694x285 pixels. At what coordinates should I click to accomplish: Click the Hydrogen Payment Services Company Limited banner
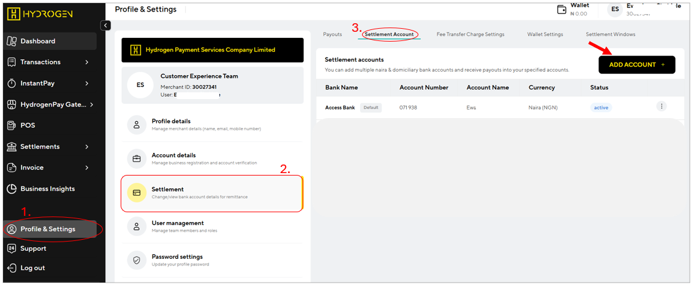[213, 50]
